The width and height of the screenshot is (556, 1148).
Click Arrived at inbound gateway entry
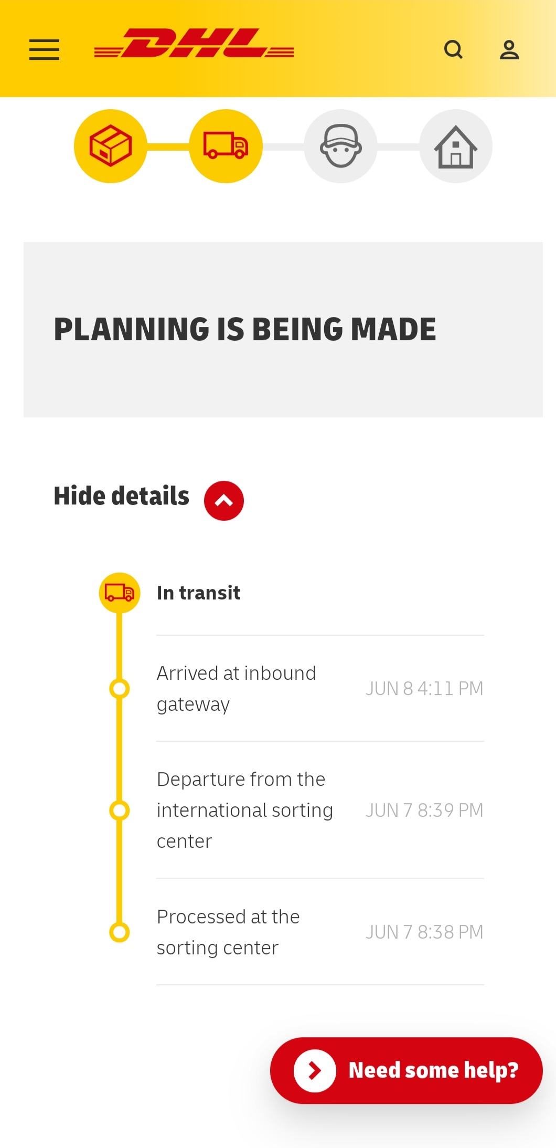(320, 688)
